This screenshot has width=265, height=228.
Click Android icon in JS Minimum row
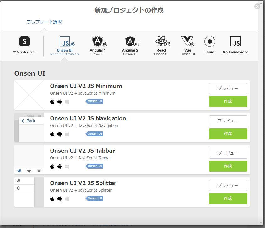click(x=60, y=102)
